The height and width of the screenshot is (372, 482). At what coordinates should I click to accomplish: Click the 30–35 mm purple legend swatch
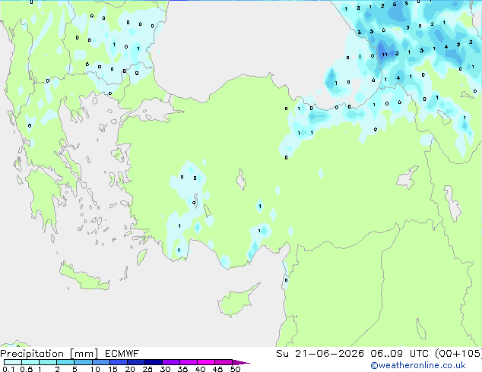click(x=171, y=362)
